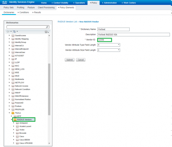Click the Radius folder icon
Screen dimensions: 172x147
tap(13, 113)
